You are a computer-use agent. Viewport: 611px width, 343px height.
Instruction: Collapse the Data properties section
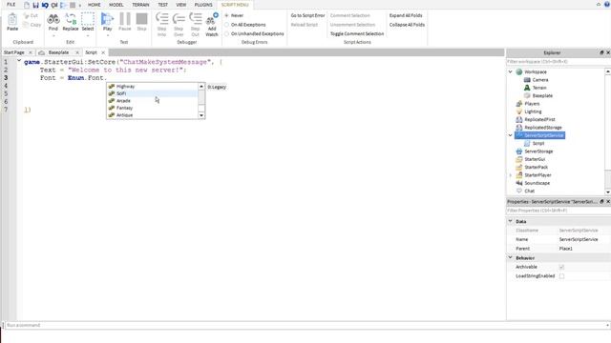coord(511,221)
